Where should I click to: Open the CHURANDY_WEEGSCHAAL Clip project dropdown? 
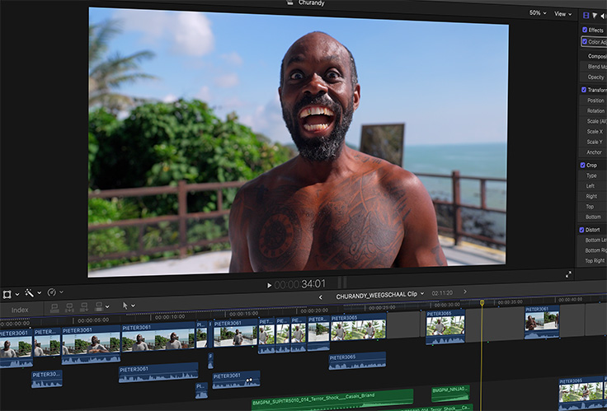380,295
